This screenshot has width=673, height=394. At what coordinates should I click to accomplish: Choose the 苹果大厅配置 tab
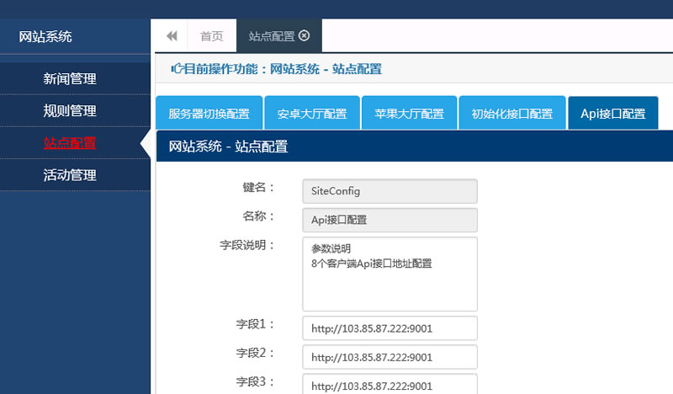409,114
